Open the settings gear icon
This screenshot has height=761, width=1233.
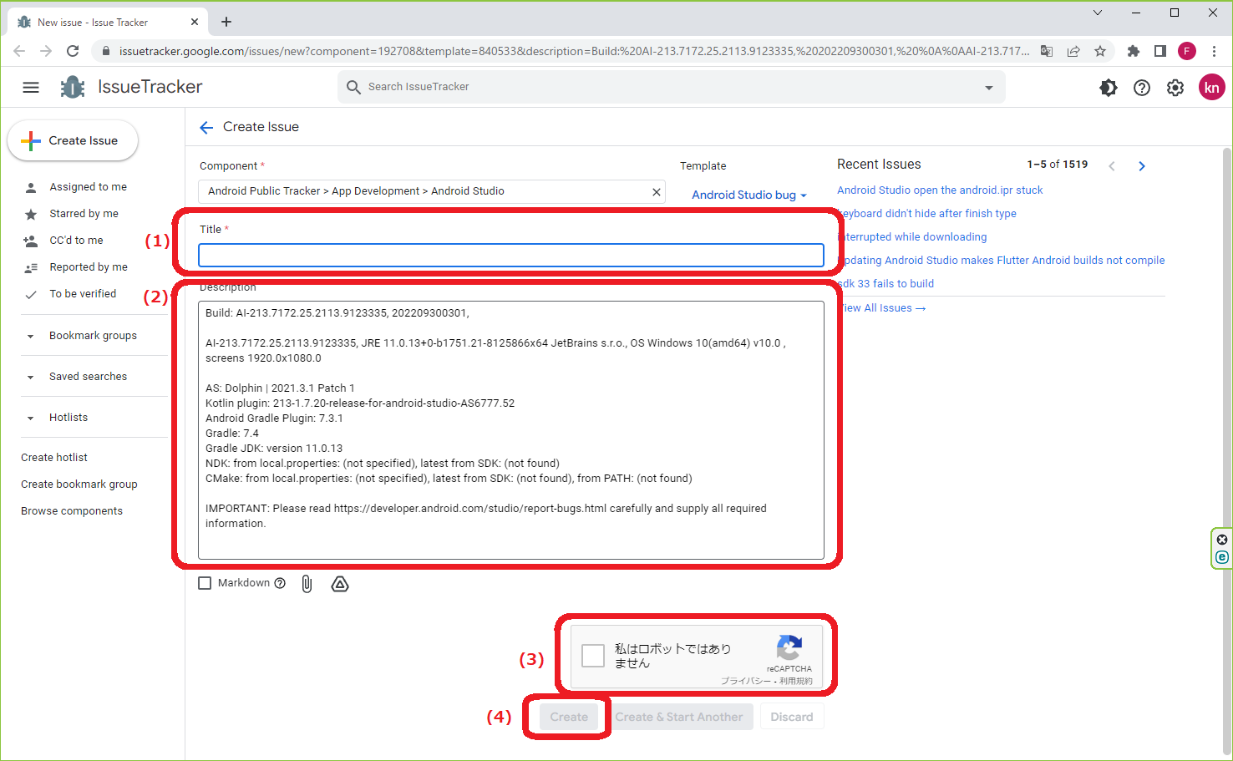click(1175, 88)
